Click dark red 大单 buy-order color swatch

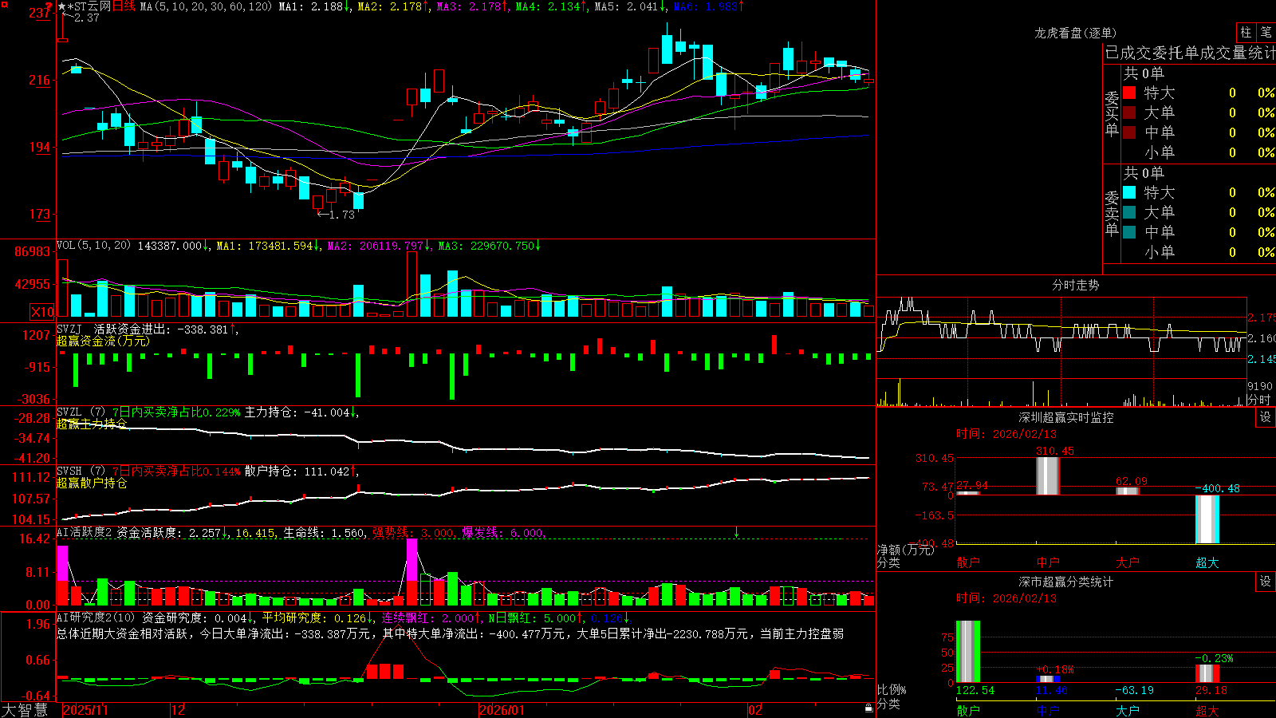point(1129,112)
